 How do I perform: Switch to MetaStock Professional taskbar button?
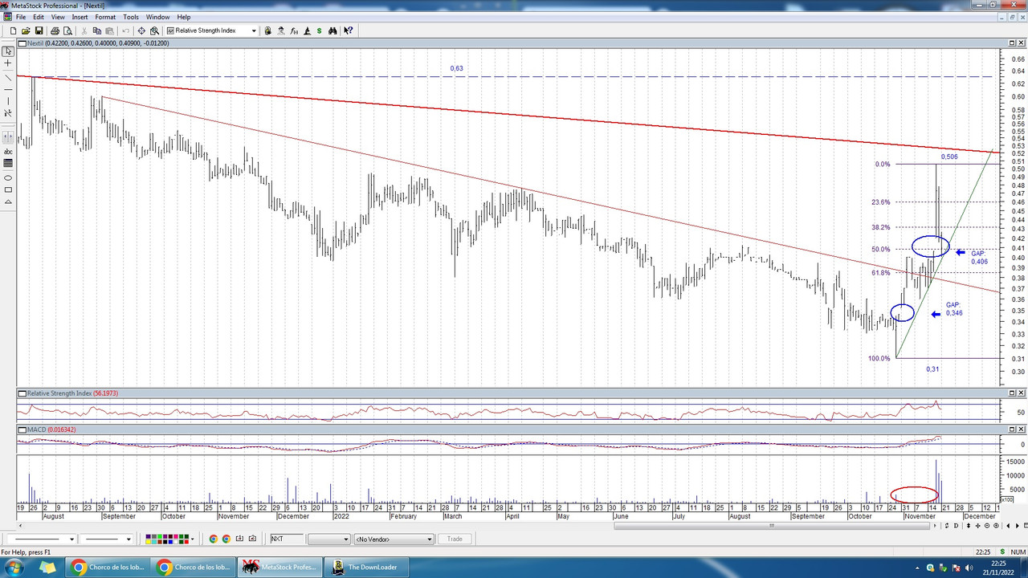click(280, 567)
